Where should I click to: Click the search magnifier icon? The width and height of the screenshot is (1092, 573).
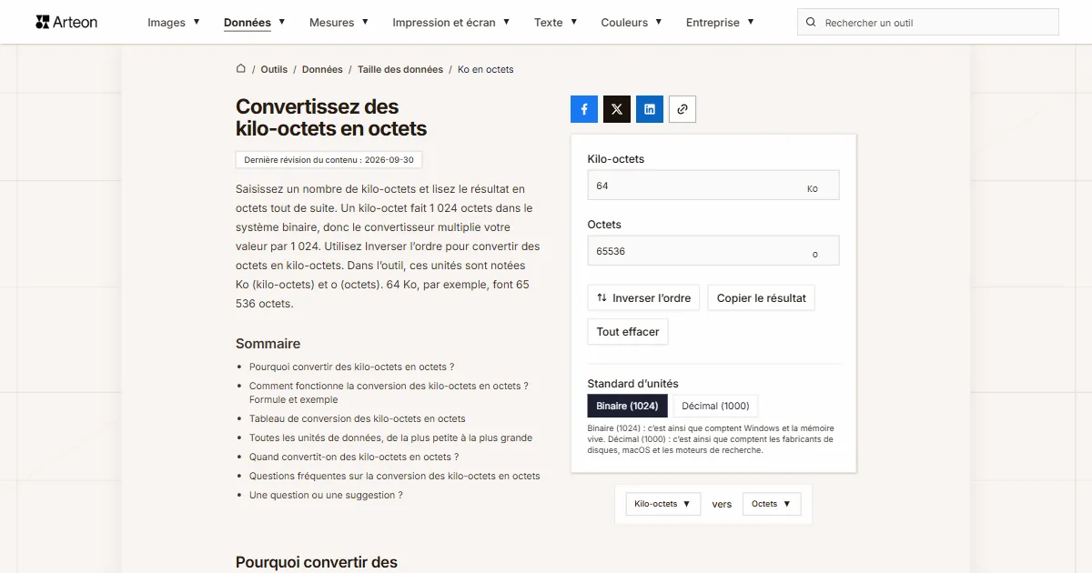point(811,23)
